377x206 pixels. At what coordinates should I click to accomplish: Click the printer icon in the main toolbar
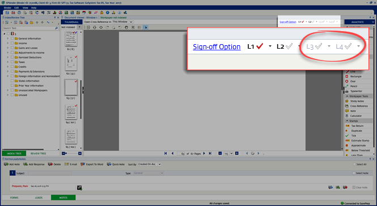click(19, 12)
